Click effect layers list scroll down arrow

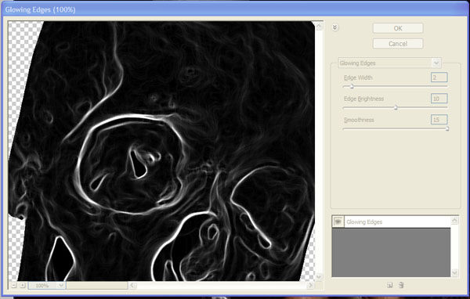(454, 272)
